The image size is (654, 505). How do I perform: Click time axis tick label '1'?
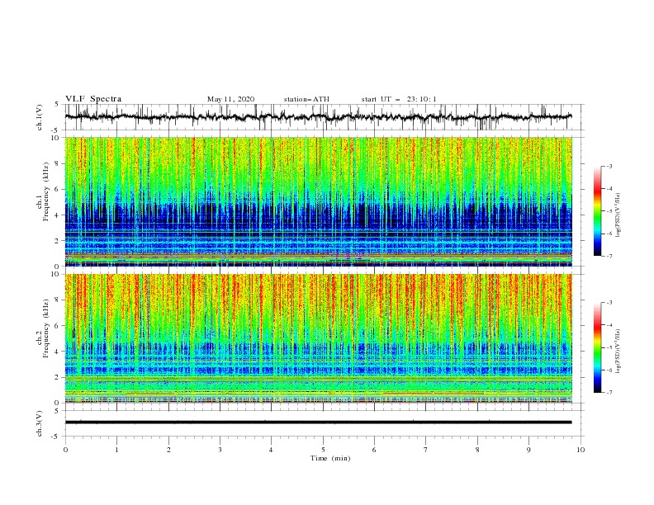coord(117,450)
